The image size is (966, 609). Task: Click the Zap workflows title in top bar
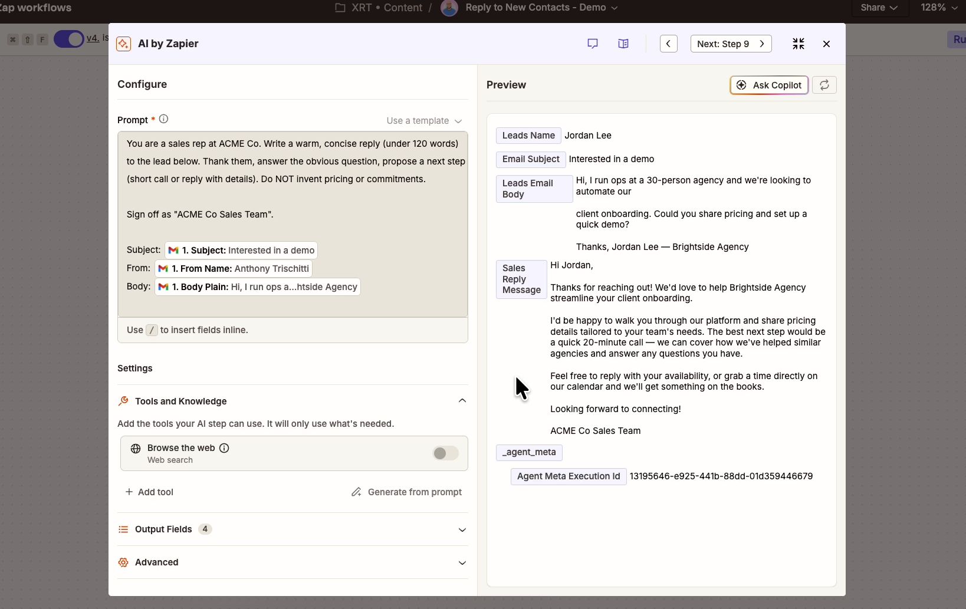coord(35,8)
